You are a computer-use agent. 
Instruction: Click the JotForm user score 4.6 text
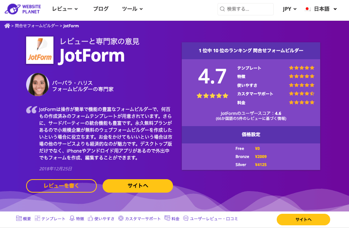[251, 113]
